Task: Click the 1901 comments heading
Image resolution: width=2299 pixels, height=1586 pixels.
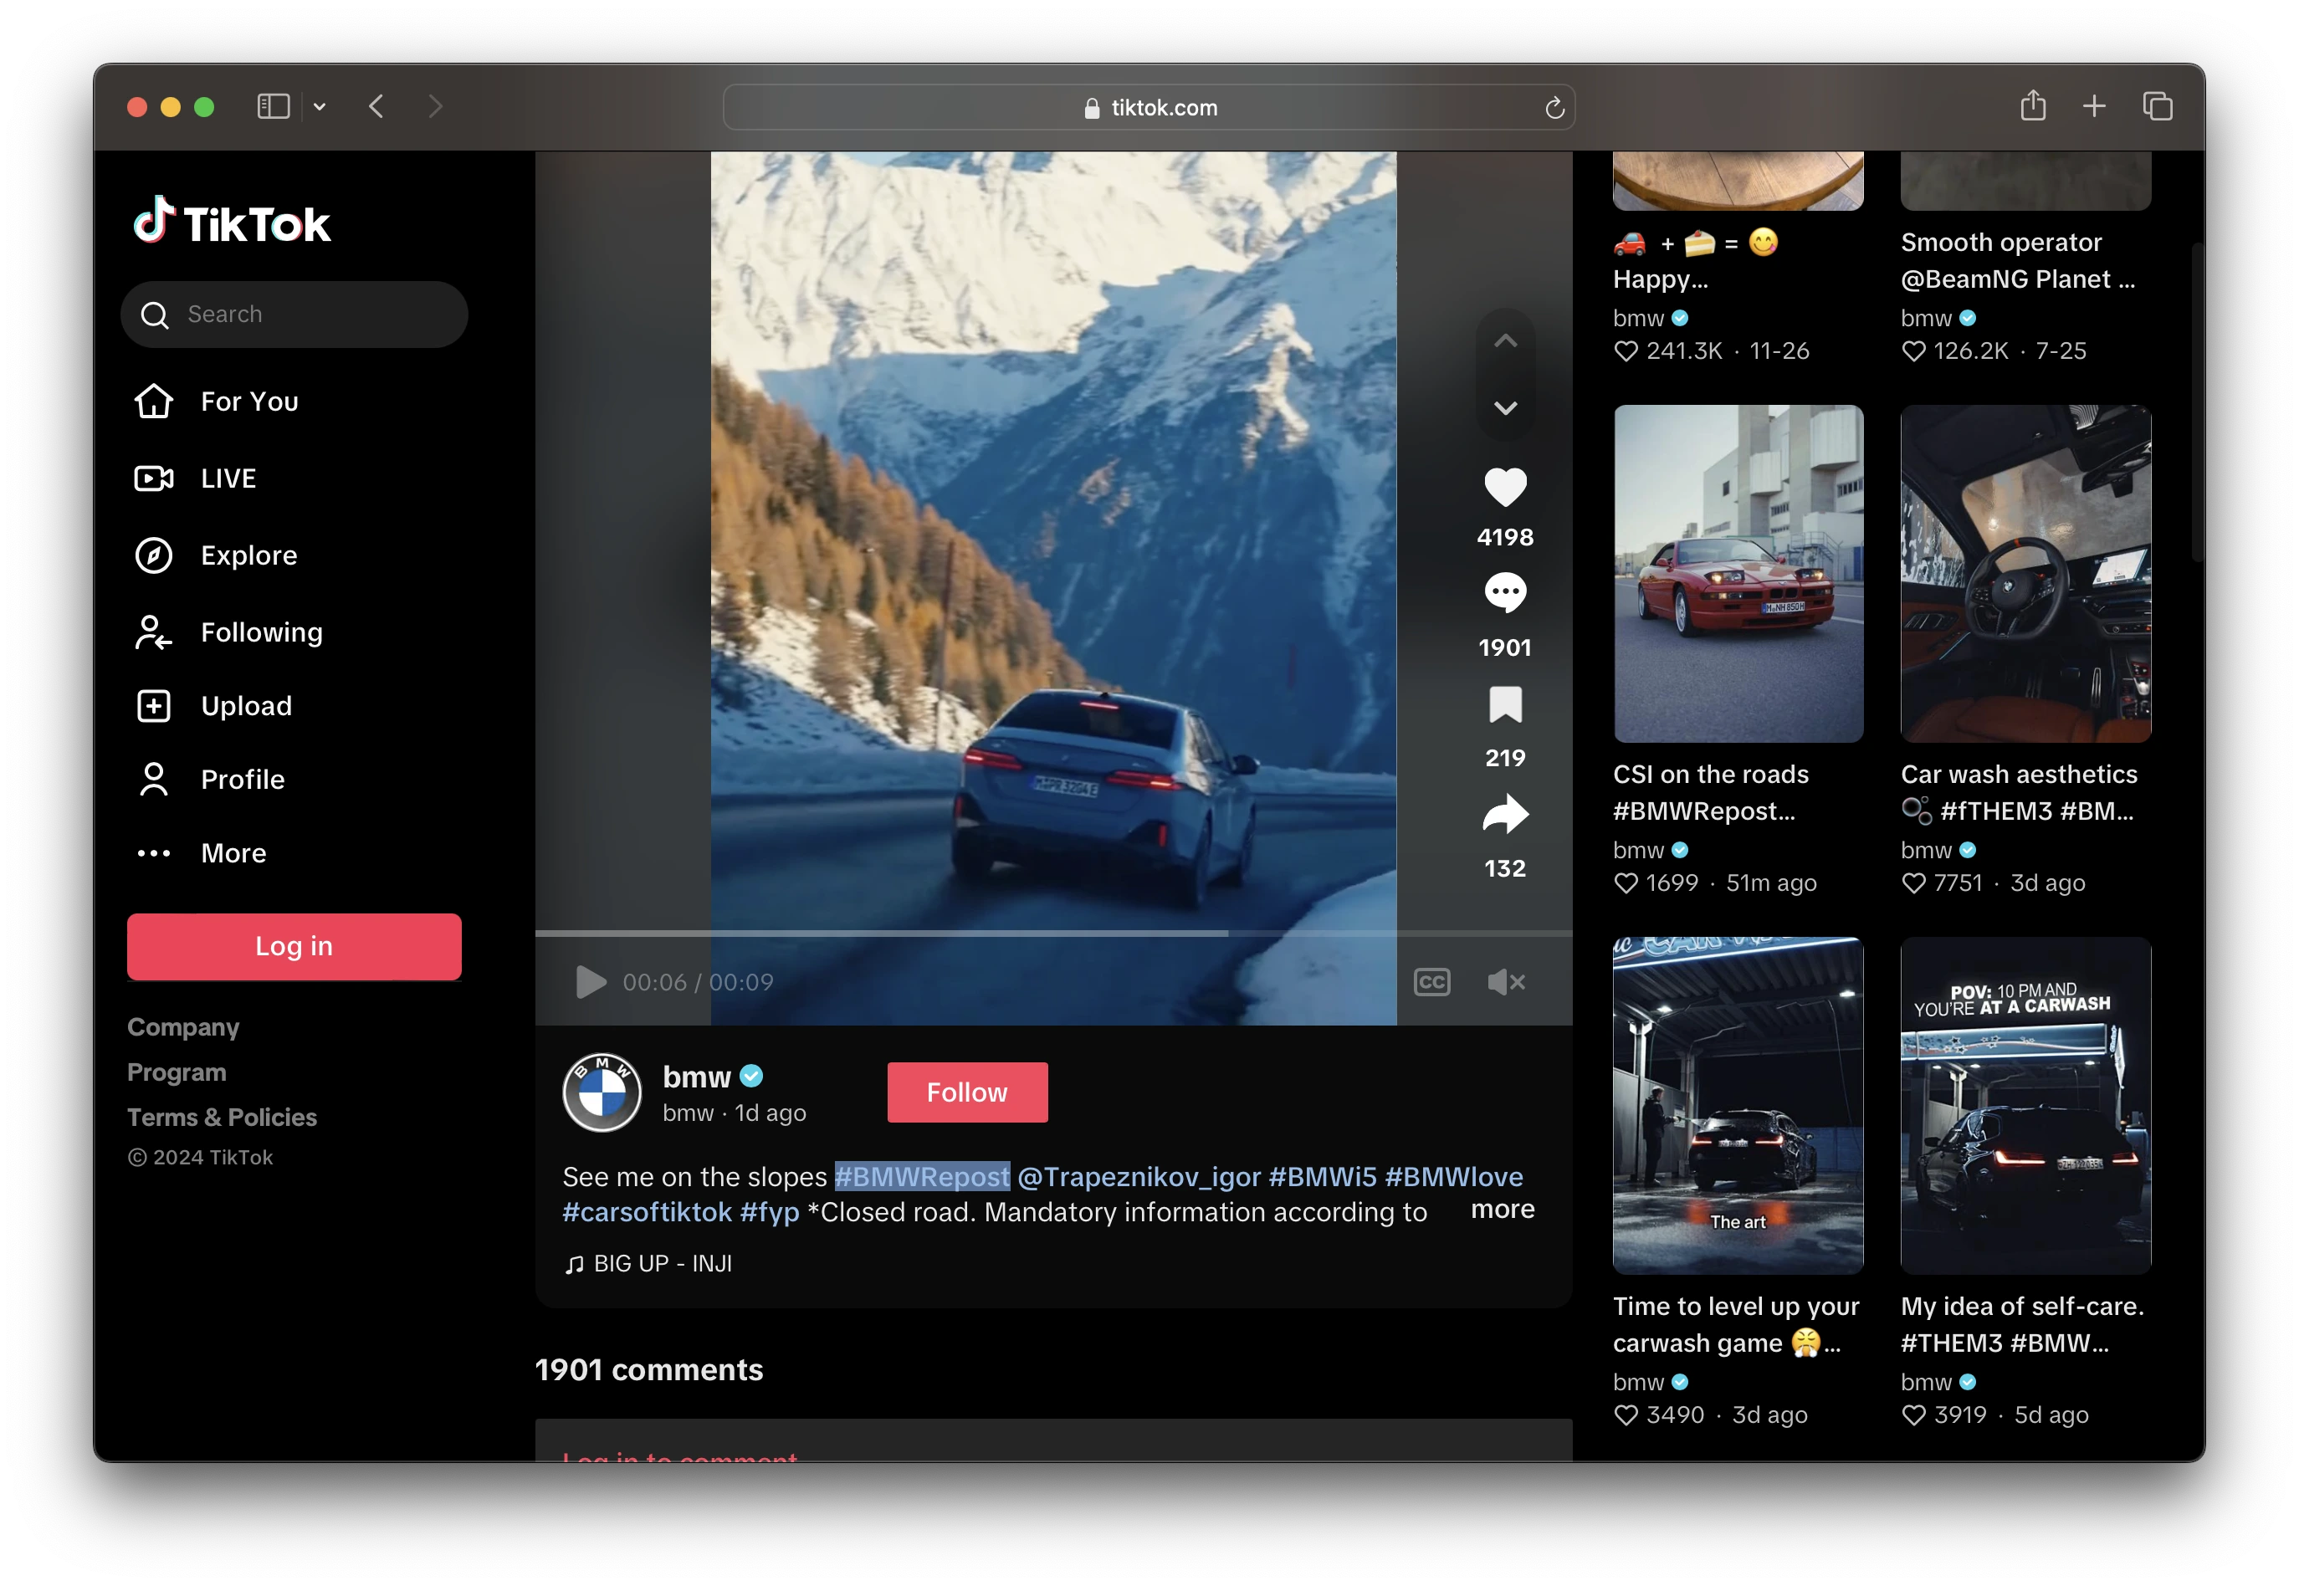Action: [648, 1369]
